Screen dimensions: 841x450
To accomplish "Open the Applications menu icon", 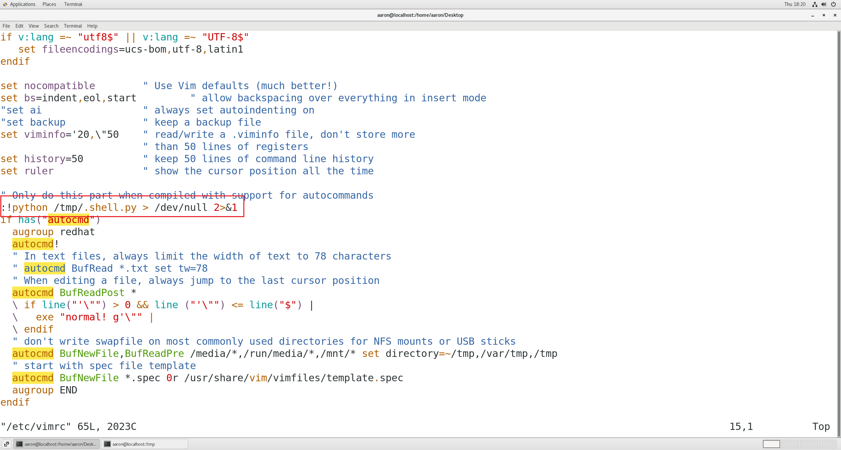I will [x=5, y=4].
